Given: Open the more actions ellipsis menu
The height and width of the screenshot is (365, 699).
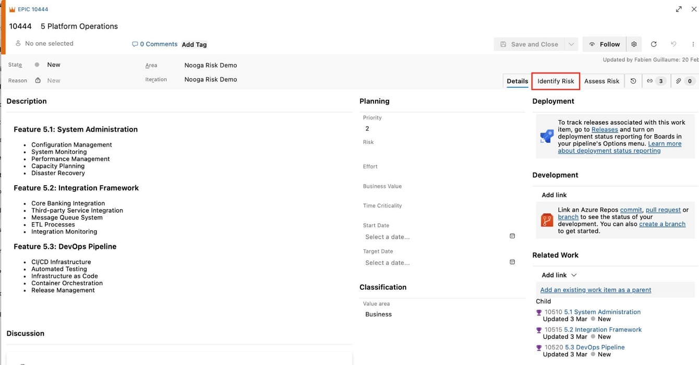Looking at the screenshot, I should (693, 44).
